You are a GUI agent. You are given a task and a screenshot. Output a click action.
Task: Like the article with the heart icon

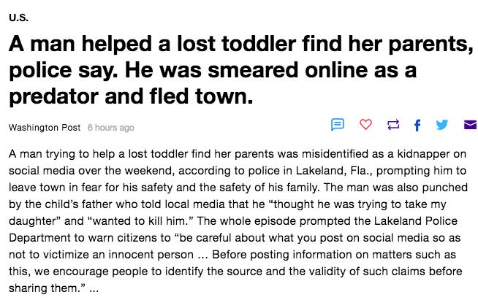[x=365, y=124]
